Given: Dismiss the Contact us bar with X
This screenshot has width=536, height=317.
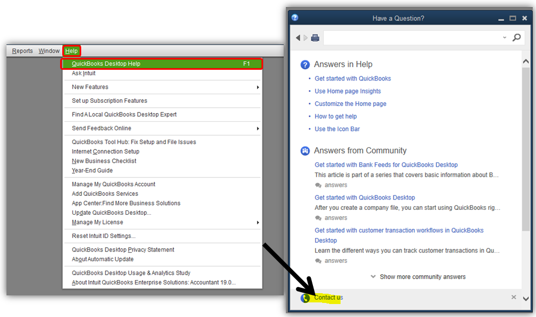Looking at the screenshot, I should [x=513, y=297].
